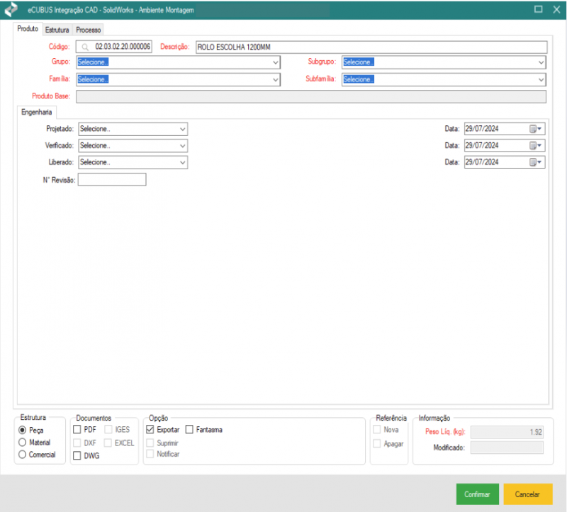Enable the DWG document checkbox

(77, 455)
